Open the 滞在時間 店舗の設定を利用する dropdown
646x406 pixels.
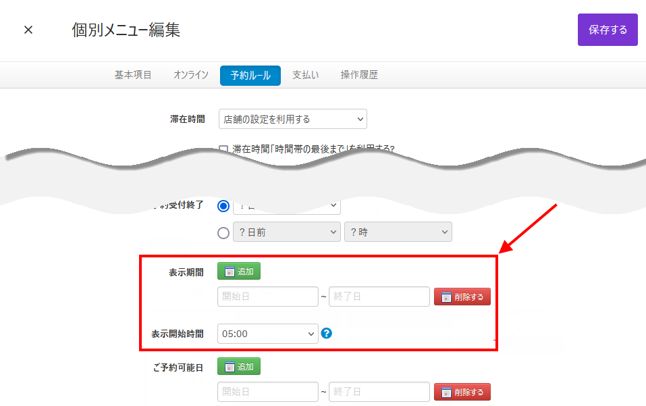(x=293, y=120)
